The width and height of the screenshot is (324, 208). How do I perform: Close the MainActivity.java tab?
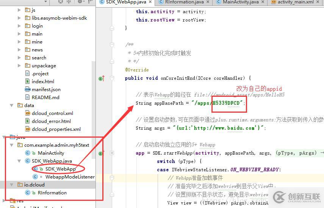tap(263, 2)
